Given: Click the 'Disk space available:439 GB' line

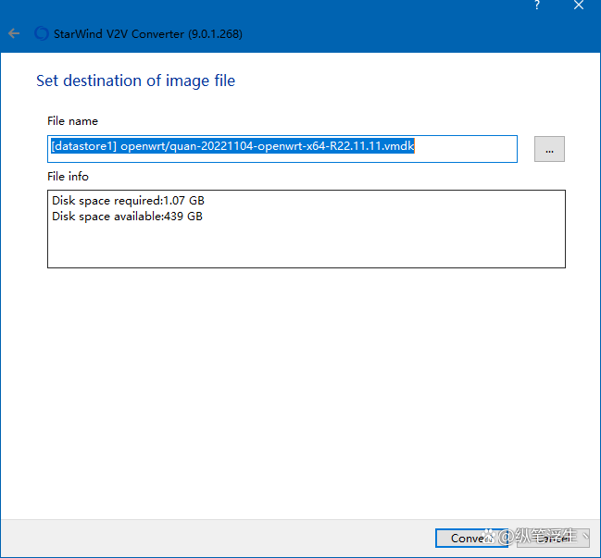Looking at the screenshot, I should coord(127,217).
